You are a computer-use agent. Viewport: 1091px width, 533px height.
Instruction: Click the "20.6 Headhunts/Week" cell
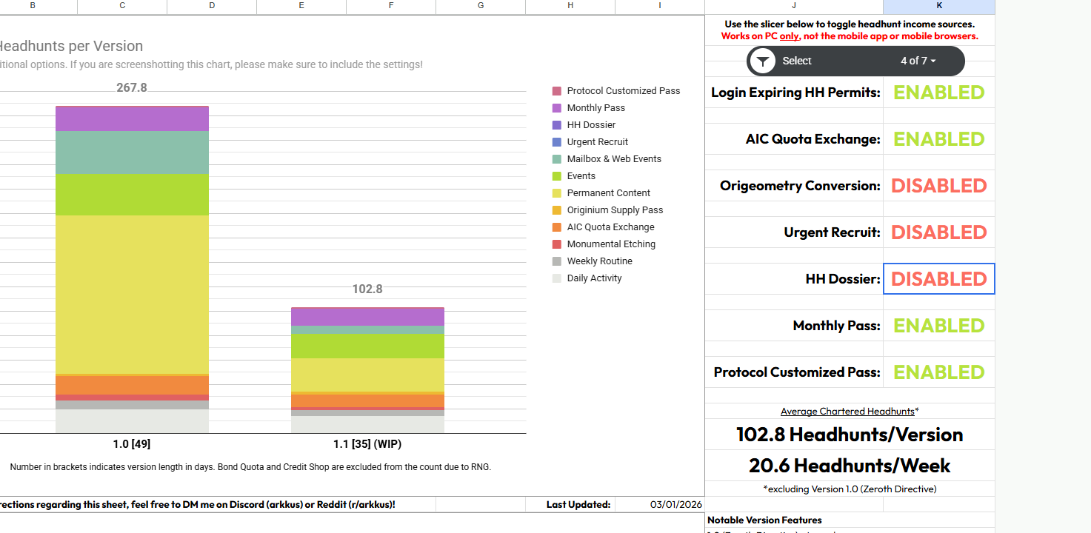[850, 466]
